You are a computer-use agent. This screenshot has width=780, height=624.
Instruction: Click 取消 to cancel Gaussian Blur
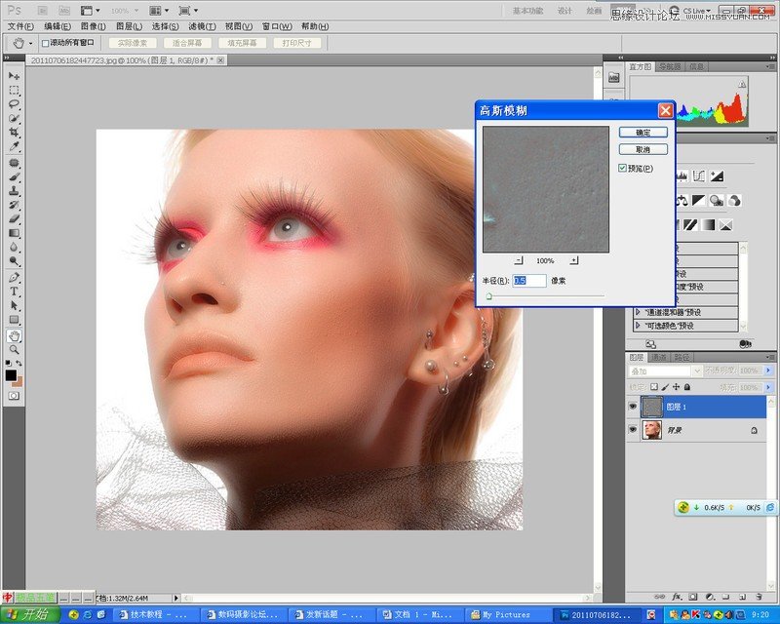(x=642, y=148)
